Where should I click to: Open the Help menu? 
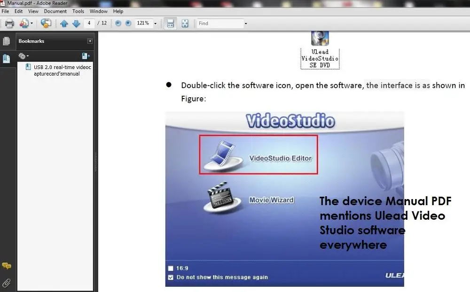[x=118, y=11]
